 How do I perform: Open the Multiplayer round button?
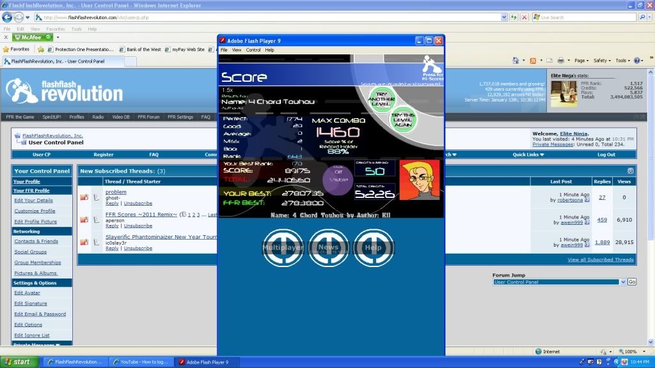[283, 248]
